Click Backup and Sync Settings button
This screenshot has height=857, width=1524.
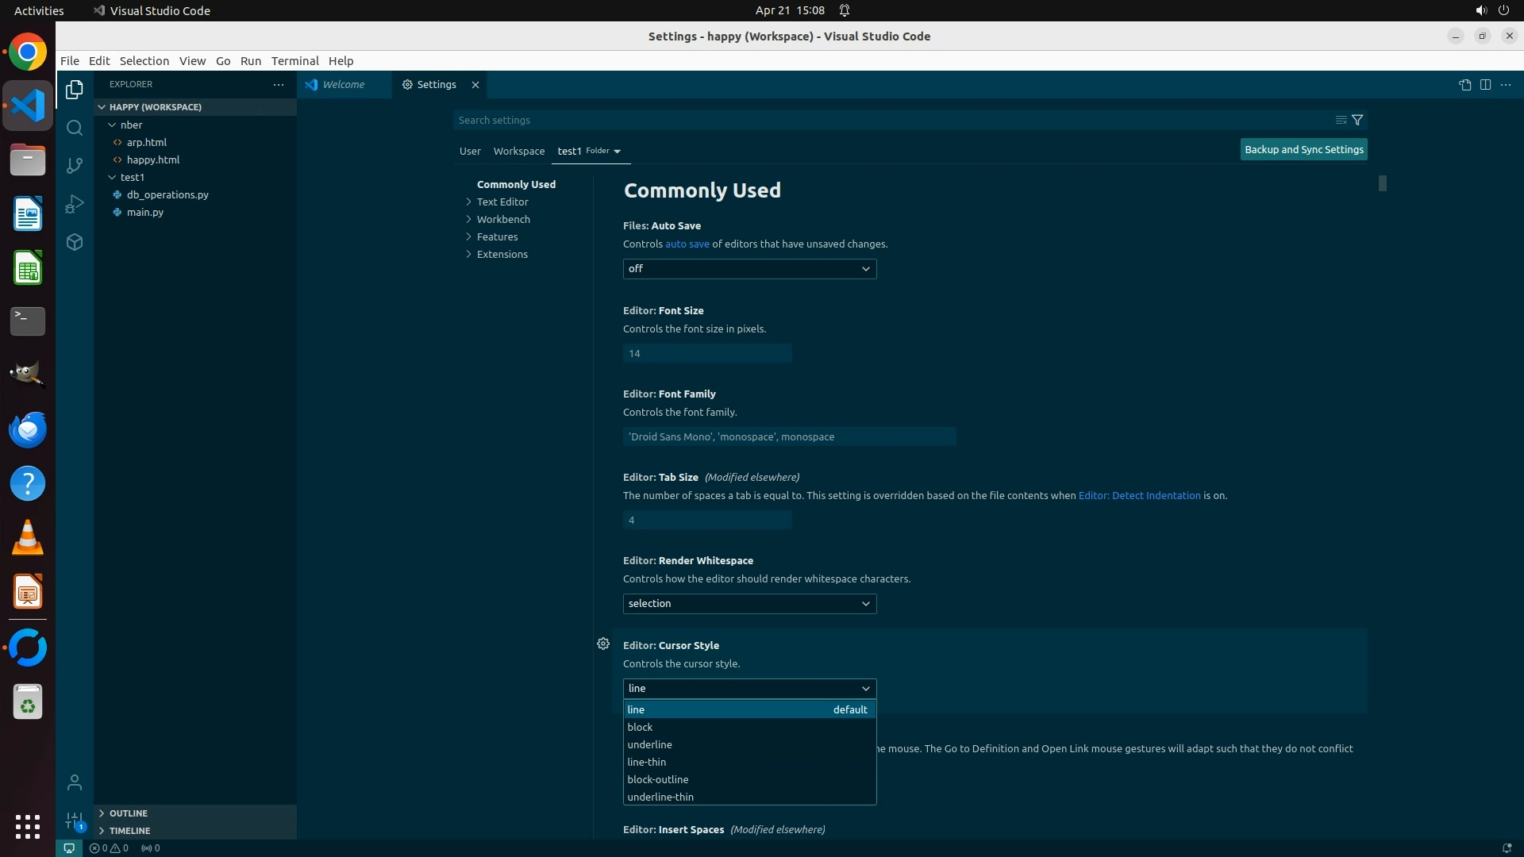(x=1303, y=149)
